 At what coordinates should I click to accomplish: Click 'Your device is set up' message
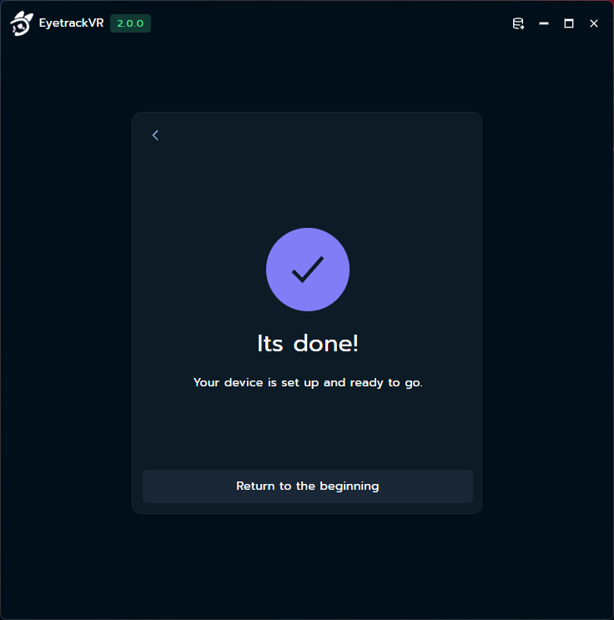click(x=308, y=382)
